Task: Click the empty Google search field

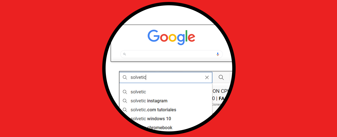Action: click(x=171, y=54)
